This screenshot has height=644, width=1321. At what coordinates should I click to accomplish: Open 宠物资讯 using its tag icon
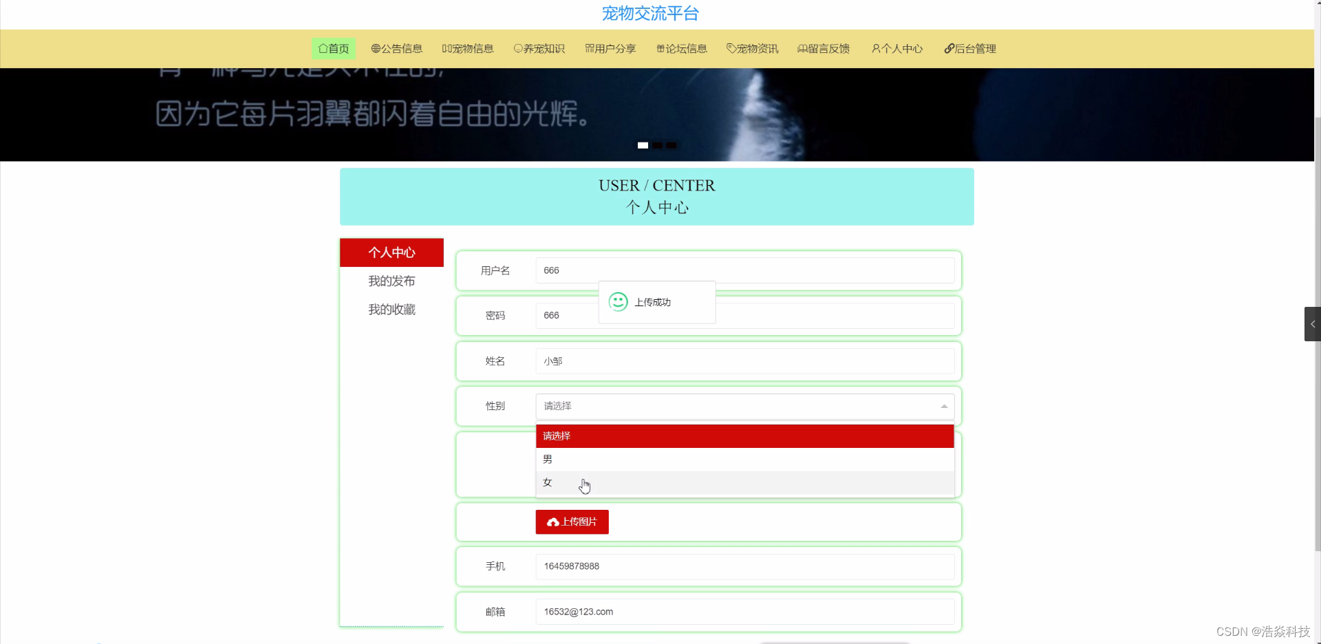[730, 48]
